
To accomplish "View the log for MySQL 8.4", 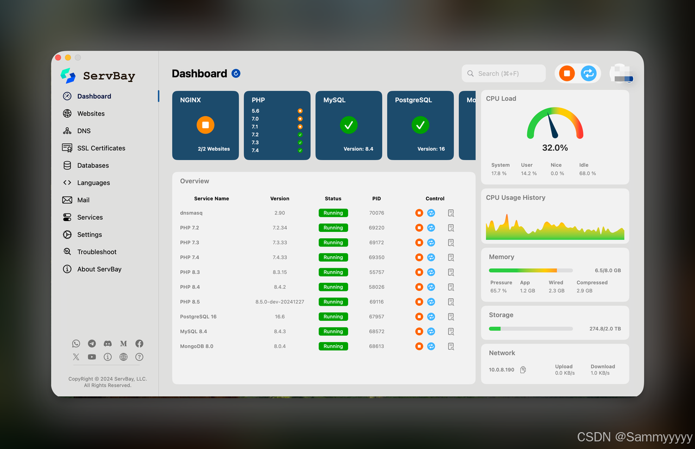I will point(451,331).
